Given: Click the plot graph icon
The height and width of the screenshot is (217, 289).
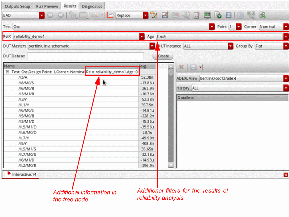Looking at the screenshot, I should point(110,15).
